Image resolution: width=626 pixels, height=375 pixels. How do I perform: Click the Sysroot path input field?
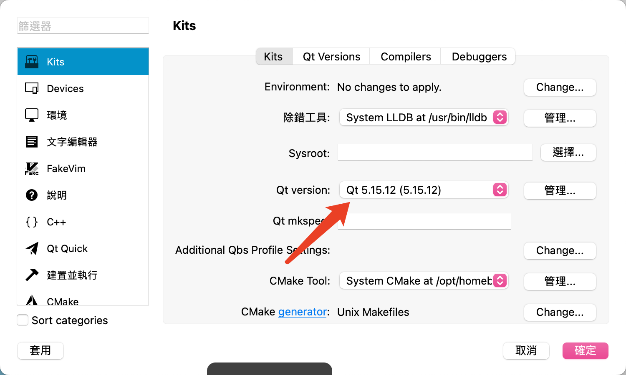435,152
